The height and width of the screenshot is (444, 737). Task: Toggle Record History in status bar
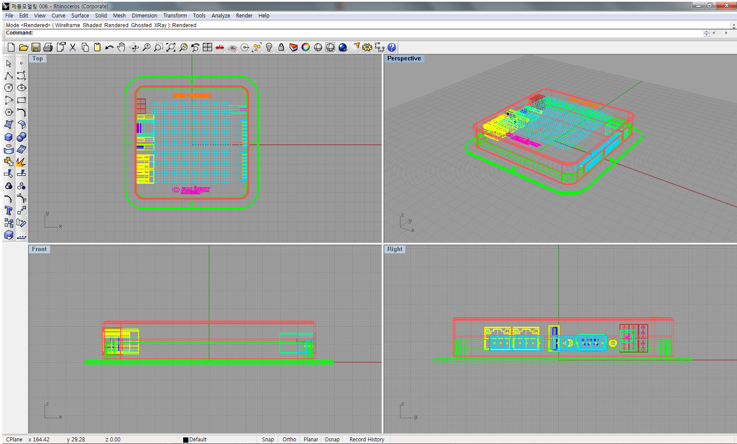(x=367, y=440)
